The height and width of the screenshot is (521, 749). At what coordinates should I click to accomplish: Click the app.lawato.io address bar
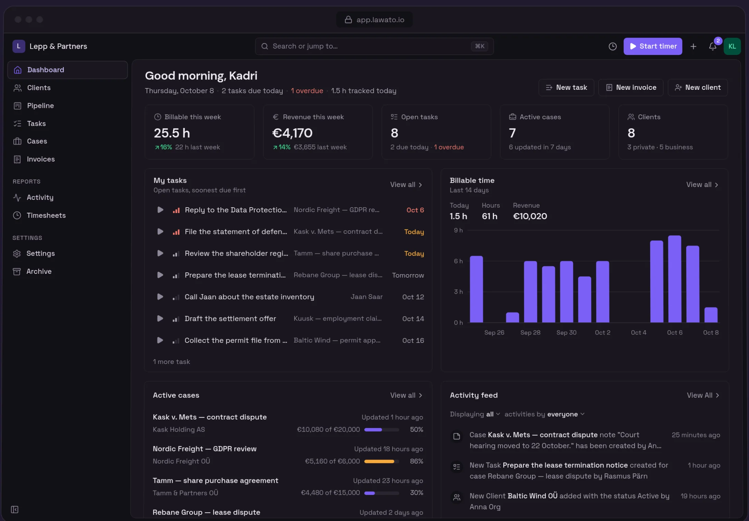[374, 20]
